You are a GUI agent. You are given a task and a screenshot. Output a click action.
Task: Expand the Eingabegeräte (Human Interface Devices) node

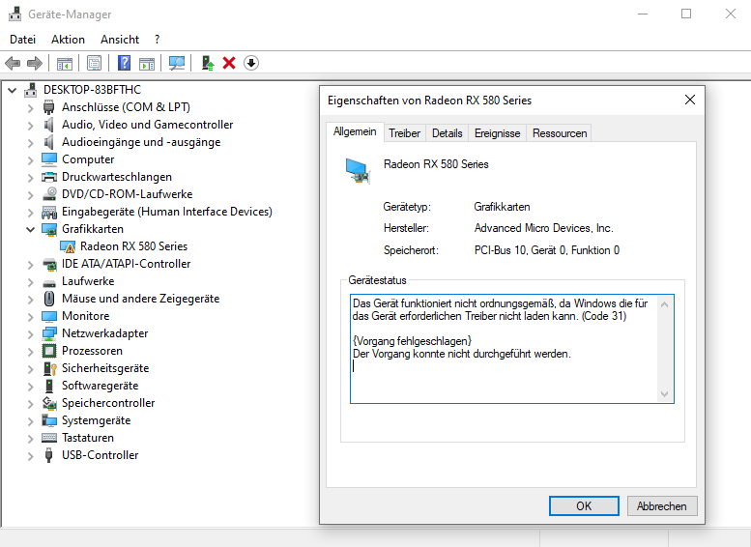(x=31, y=213)
